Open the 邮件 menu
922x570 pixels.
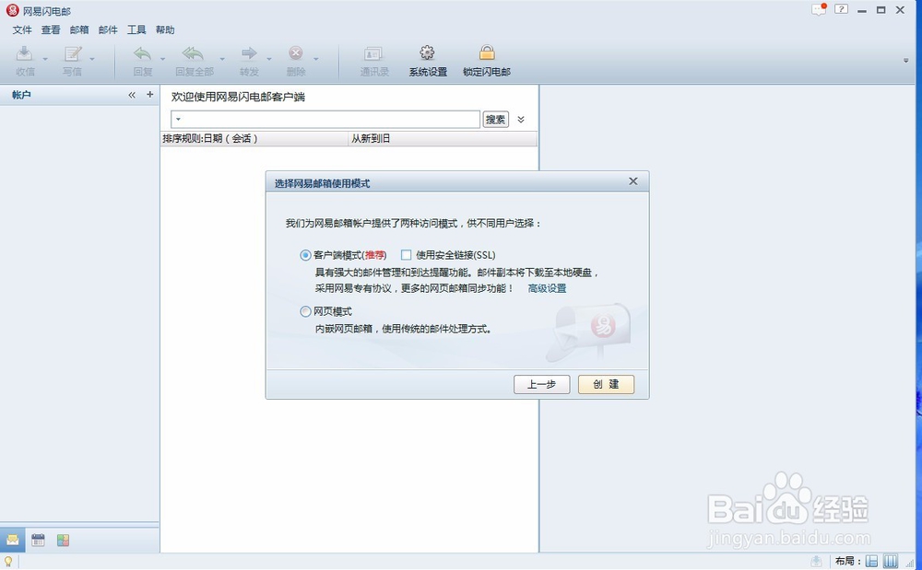point(108,30)
